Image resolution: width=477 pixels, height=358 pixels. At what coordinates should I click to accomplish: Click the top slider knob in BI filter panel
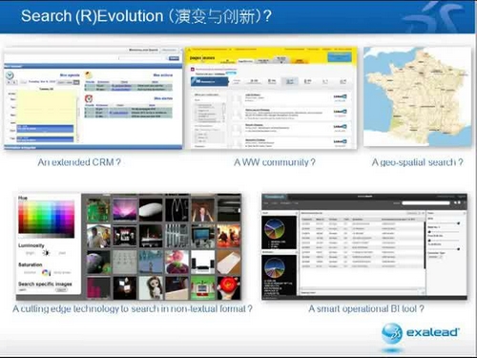click(458, 223)
